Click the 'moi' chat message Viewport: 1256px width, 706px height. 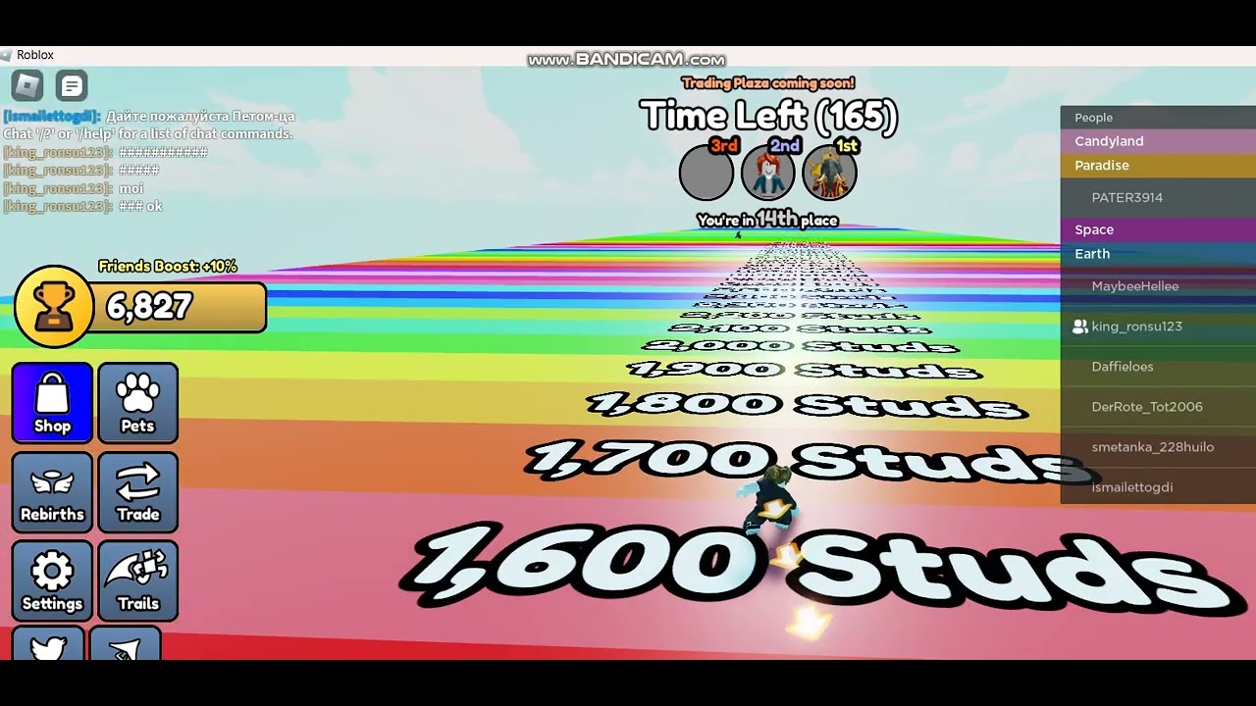pos(131,188)
